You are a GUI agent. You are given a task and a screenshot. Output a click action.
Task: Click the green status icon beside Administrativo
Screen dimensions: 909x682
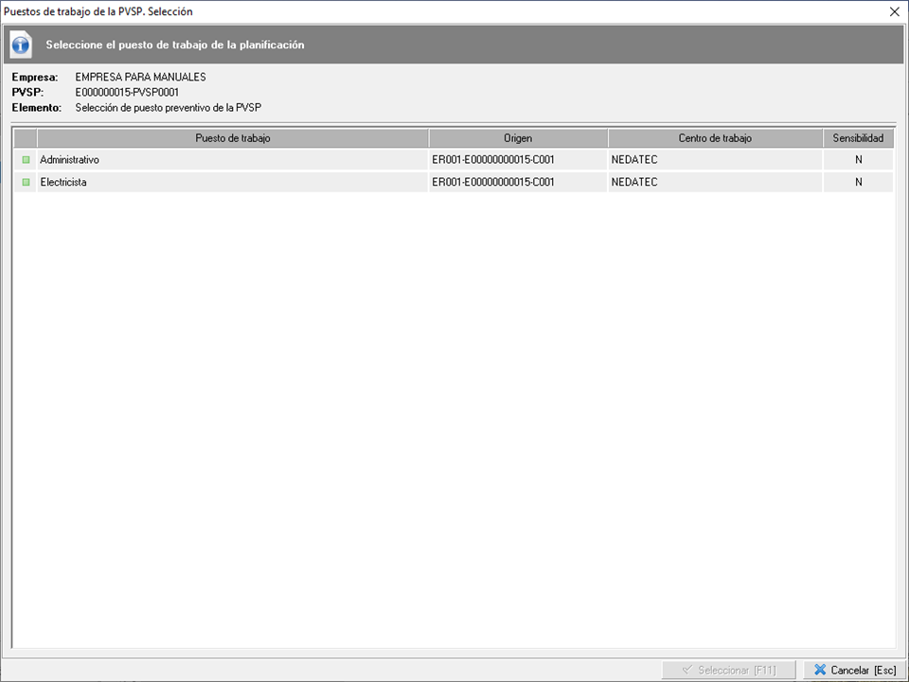coord(26,160)
